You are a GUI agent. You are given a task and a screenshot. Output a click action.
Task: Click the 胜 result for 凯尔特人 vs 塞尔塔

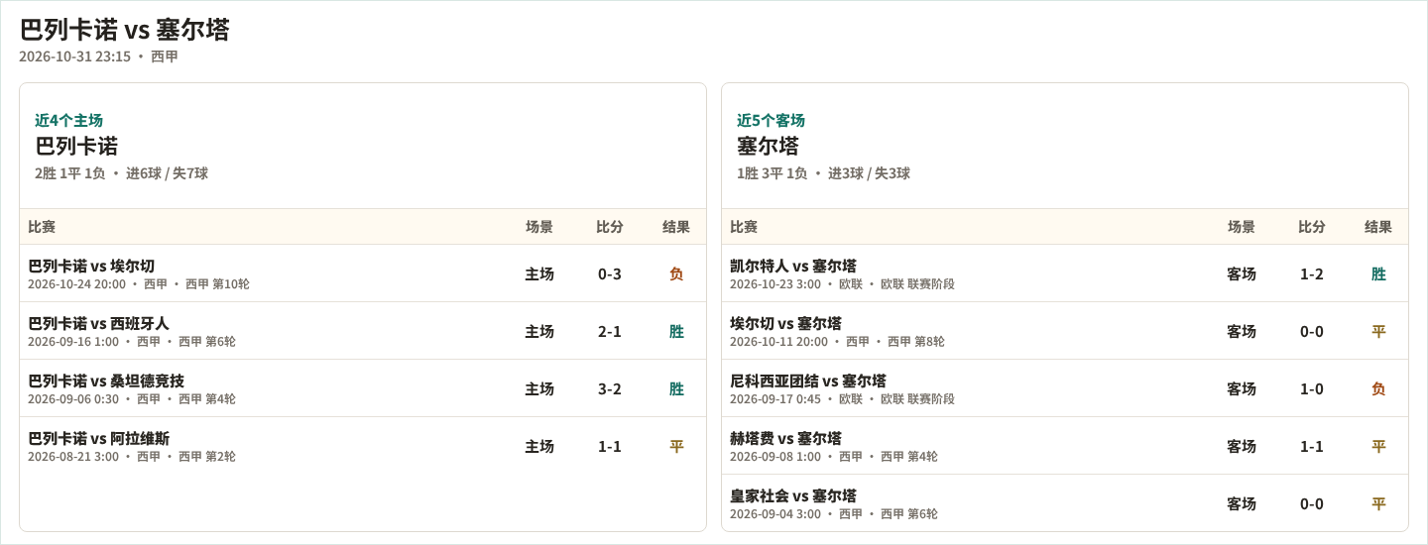click(1378, 273)
